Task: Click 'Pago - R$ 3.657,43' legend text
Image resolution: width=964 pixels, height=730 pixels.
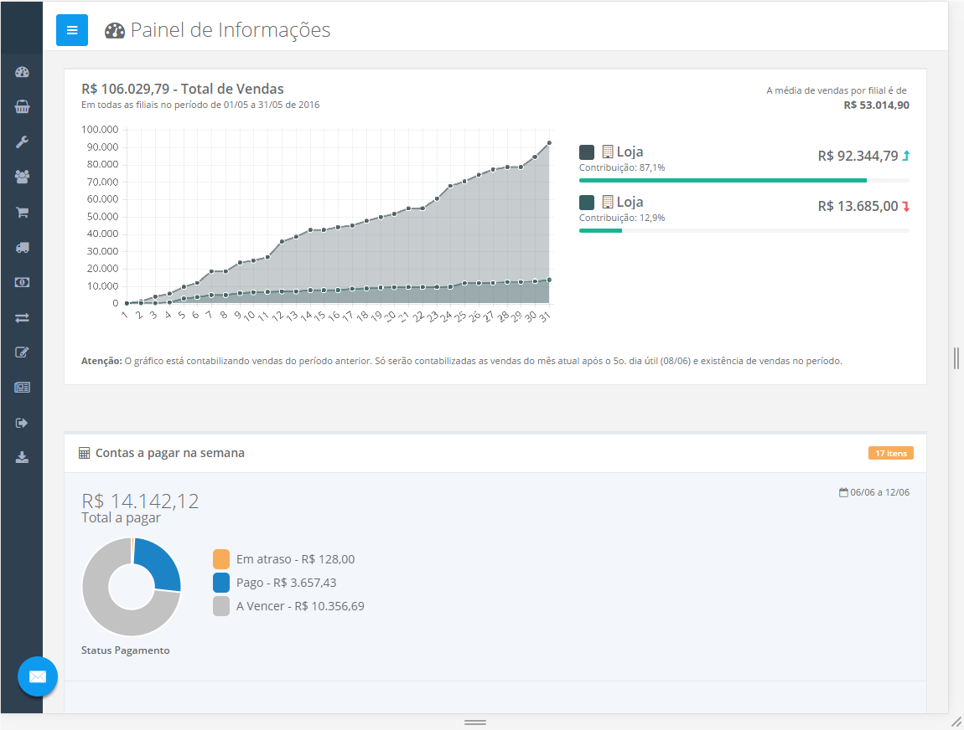Action: point(286,583)
